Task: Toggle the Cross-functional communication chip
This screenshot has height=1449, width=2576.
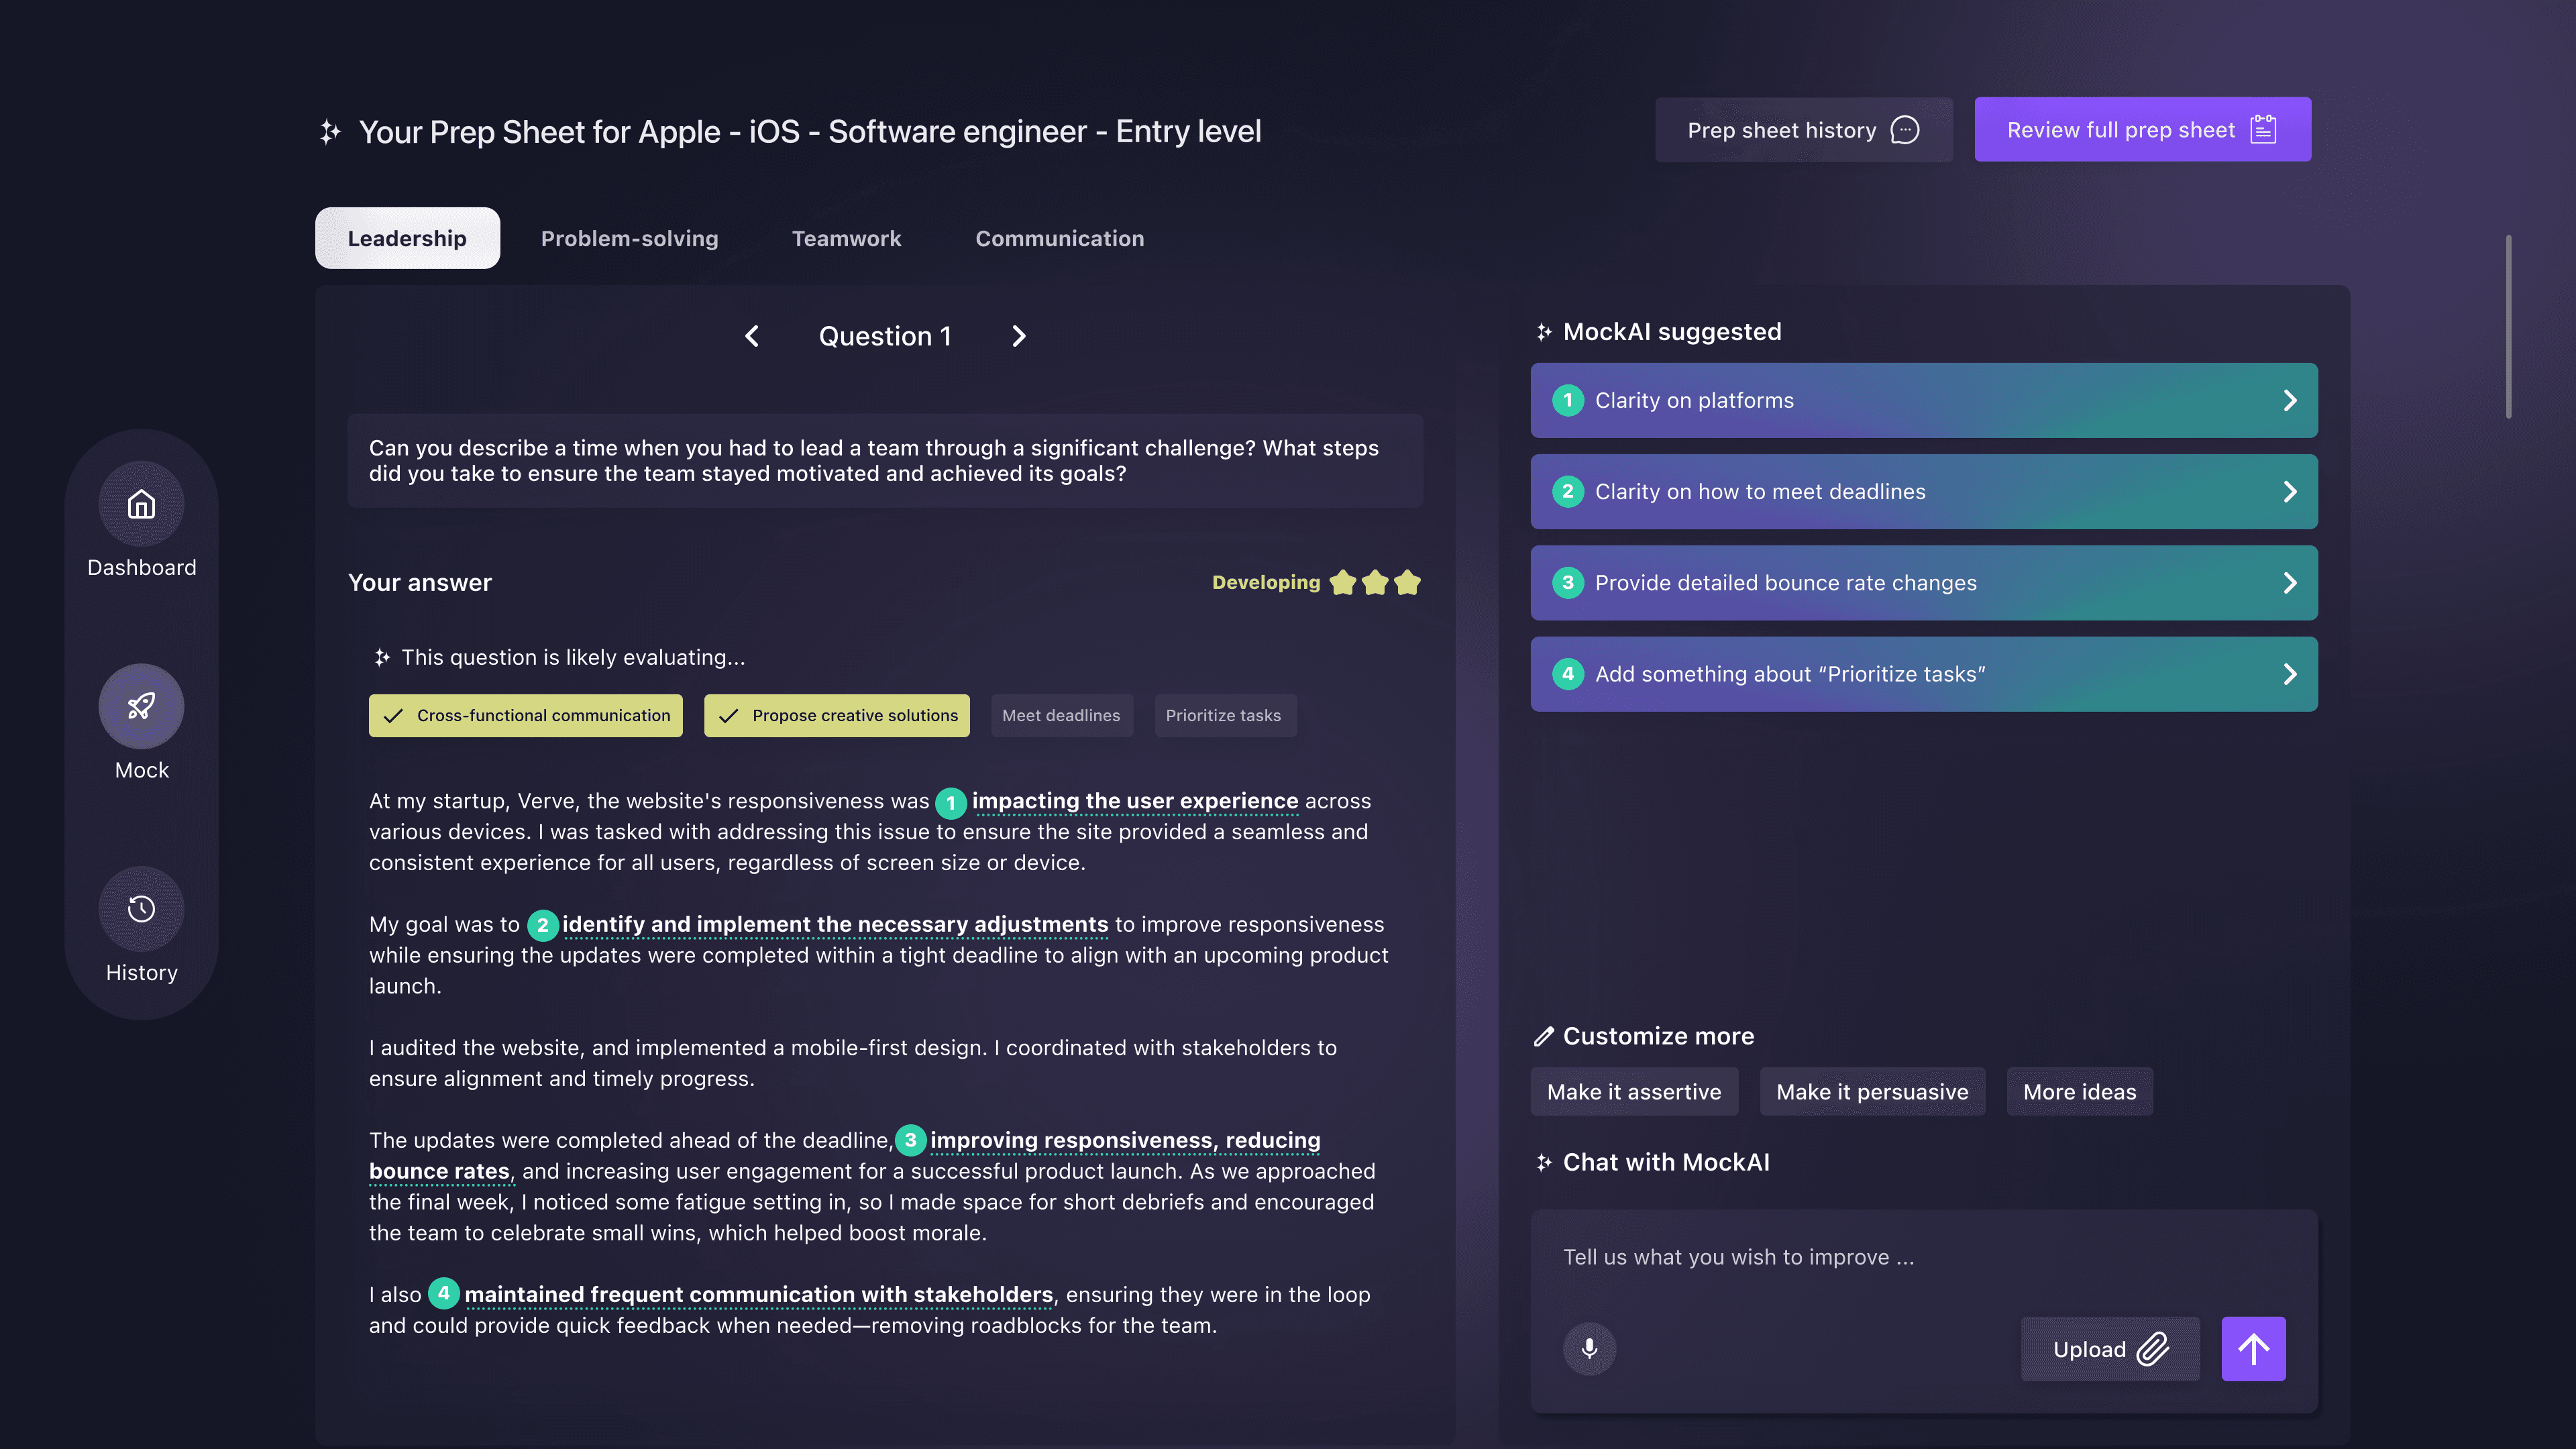Action: (x=525, y=716)
